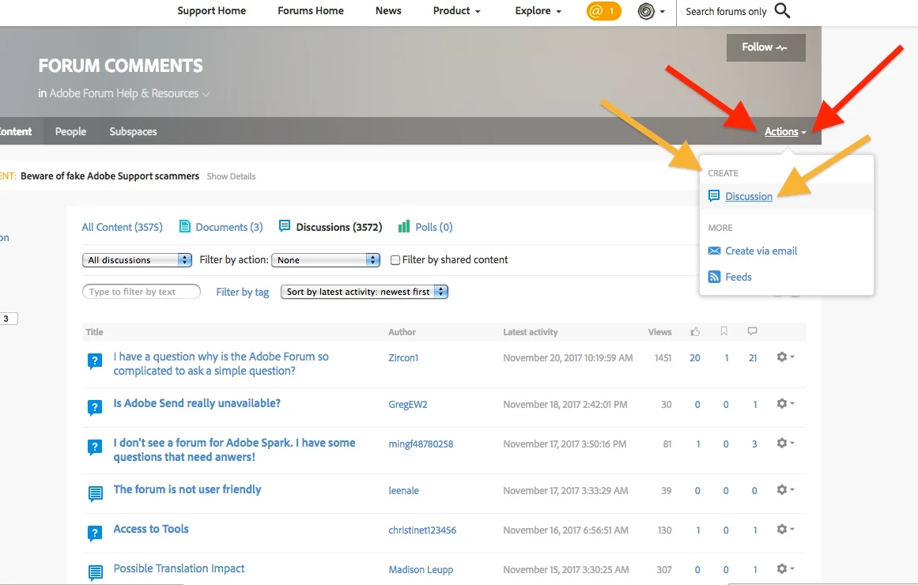
Task: Click the Feeds link
Action: point(739,277)
